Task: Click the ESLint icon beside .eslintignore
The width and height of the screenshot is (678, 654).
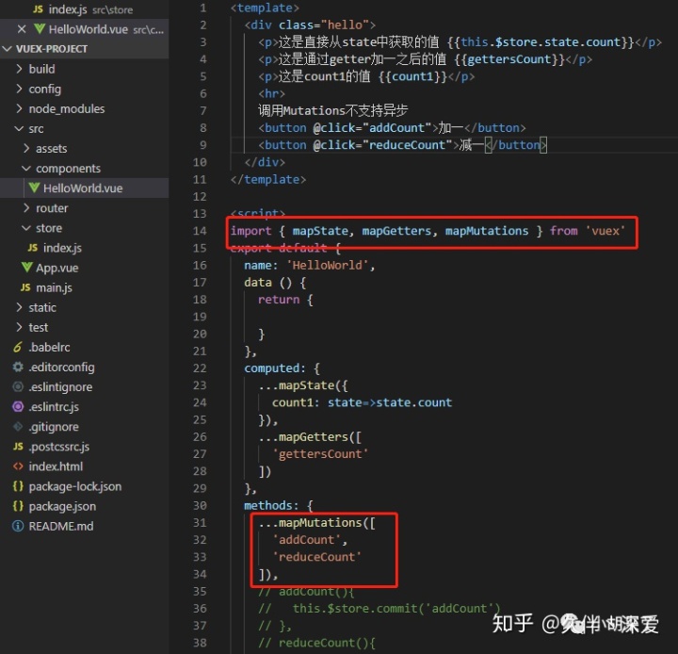Action: point(18,387)
